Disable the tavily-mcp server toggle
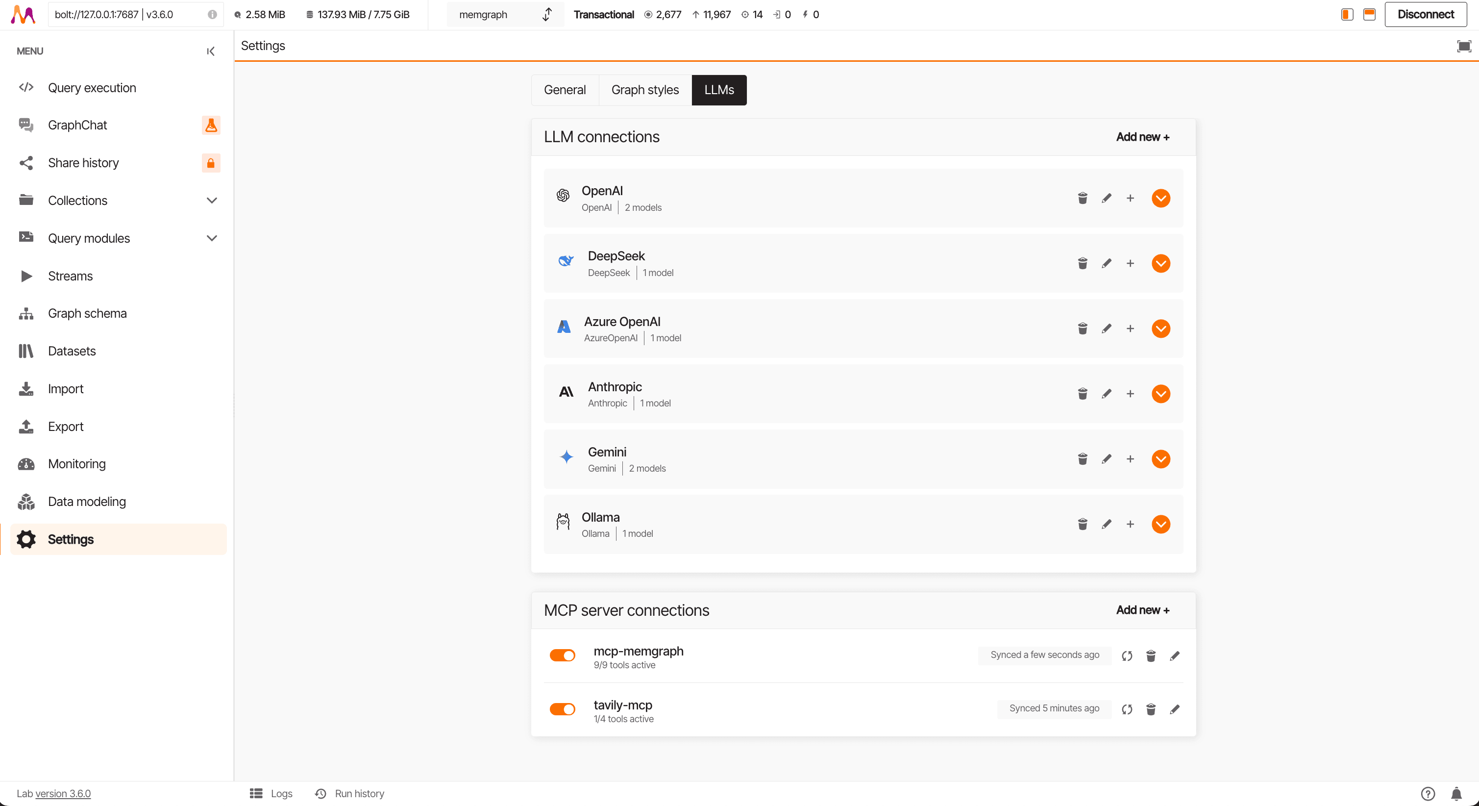1479x806 pixels. 562,709
